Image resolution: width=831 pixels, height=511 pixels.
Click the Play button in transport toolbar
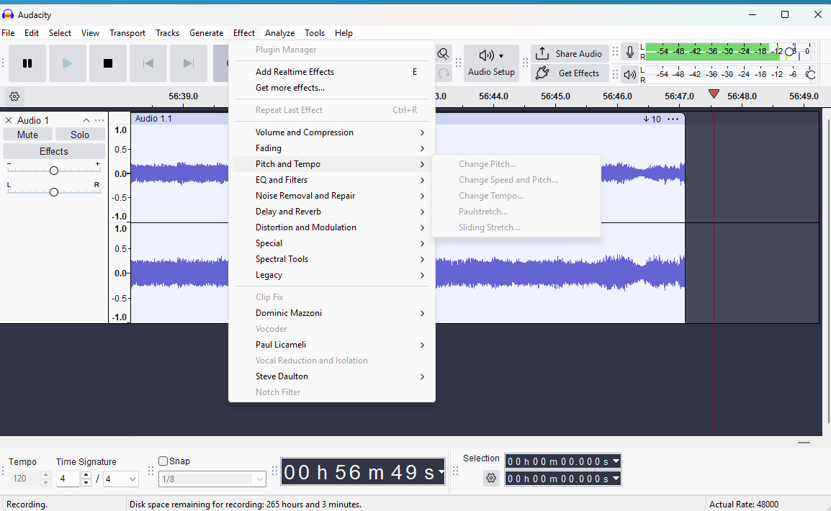[68, 63]
